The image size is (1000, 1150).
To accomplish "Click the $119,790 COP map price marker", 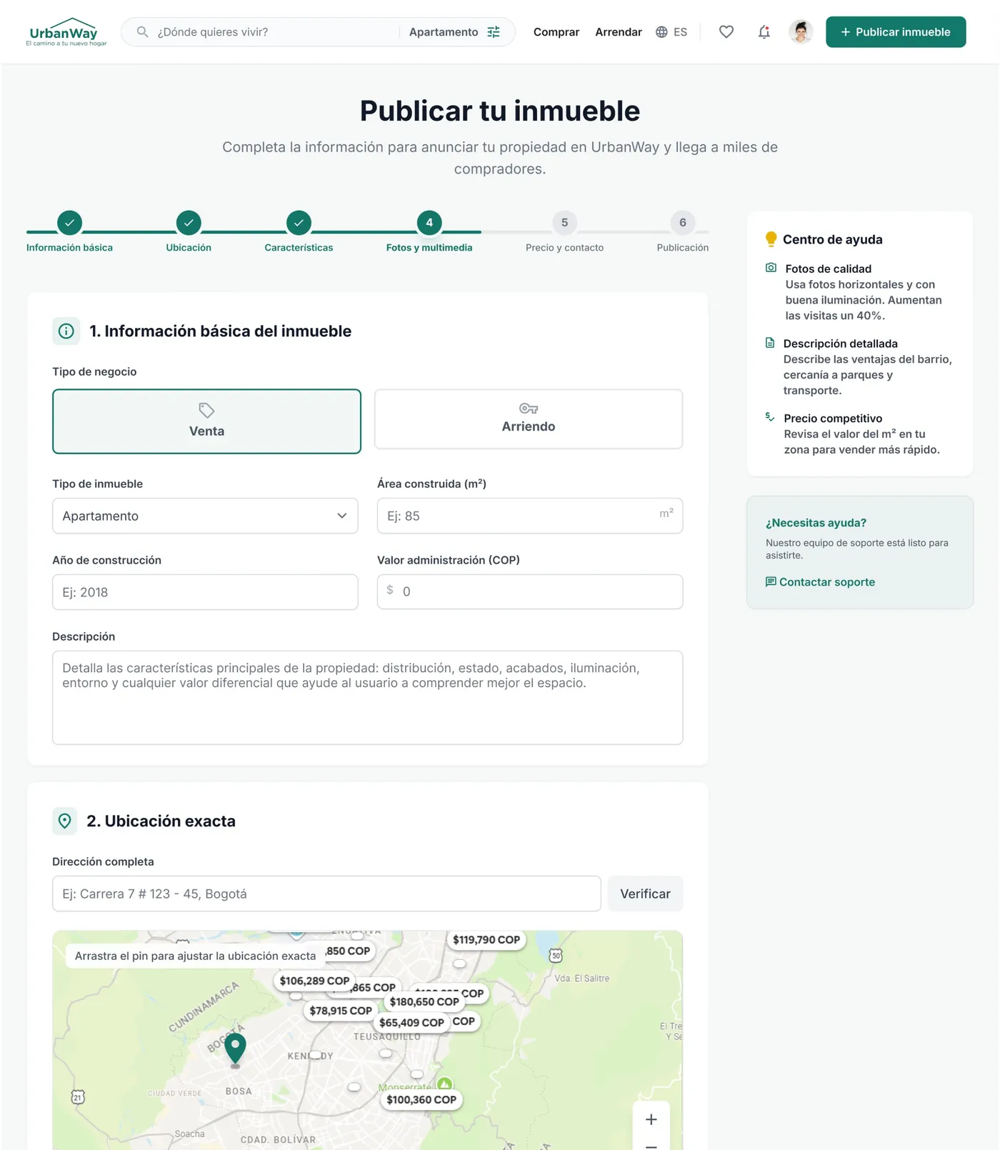I will 486,940.
